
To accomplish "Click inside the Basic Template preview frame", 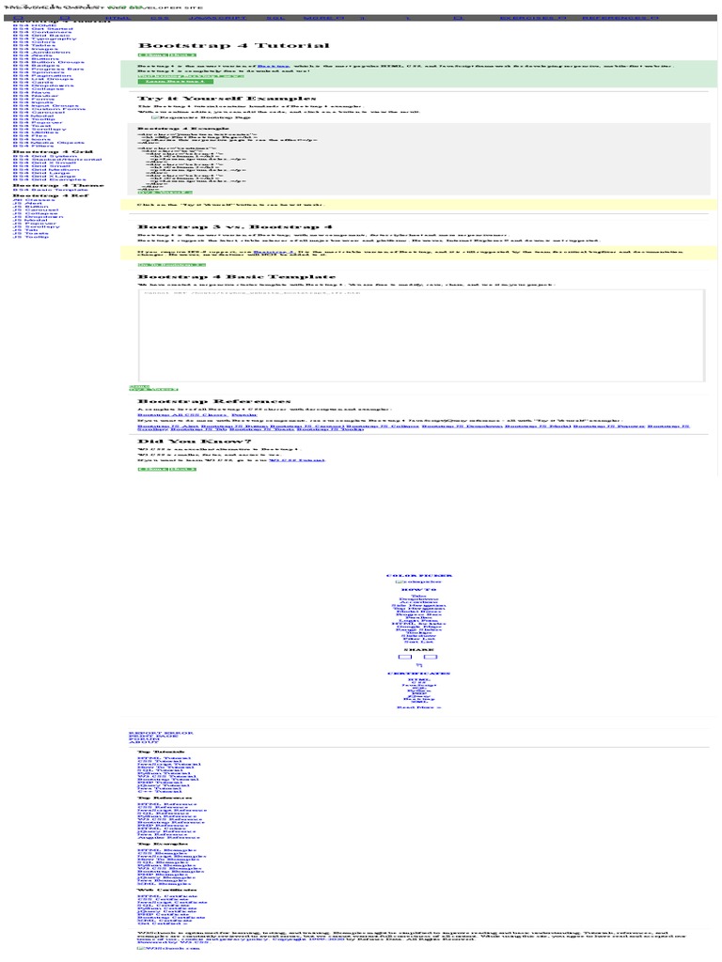I will [x=422, y=335].
